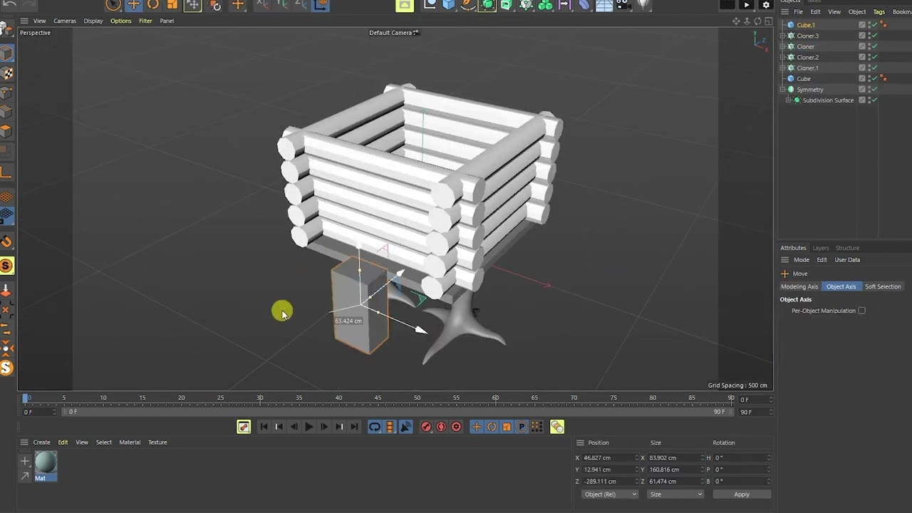
Task: Jump to end of timeline
Action: pos(354,427)
